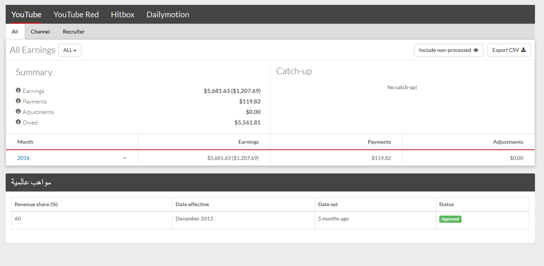This screenshot has width=544, height=266.
Task: Select the All sub-tab
Action: (x=15, y=32)
